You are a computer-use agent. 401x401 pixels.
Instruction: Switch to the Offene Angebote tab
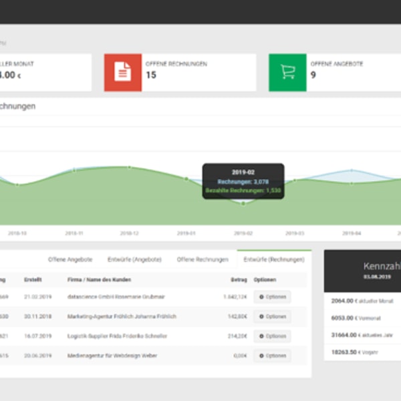point(70,259)
